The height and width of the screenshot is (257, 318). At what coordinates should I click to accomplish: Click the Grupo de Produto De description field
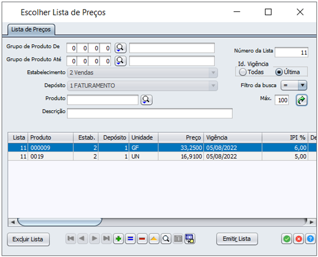172,48
